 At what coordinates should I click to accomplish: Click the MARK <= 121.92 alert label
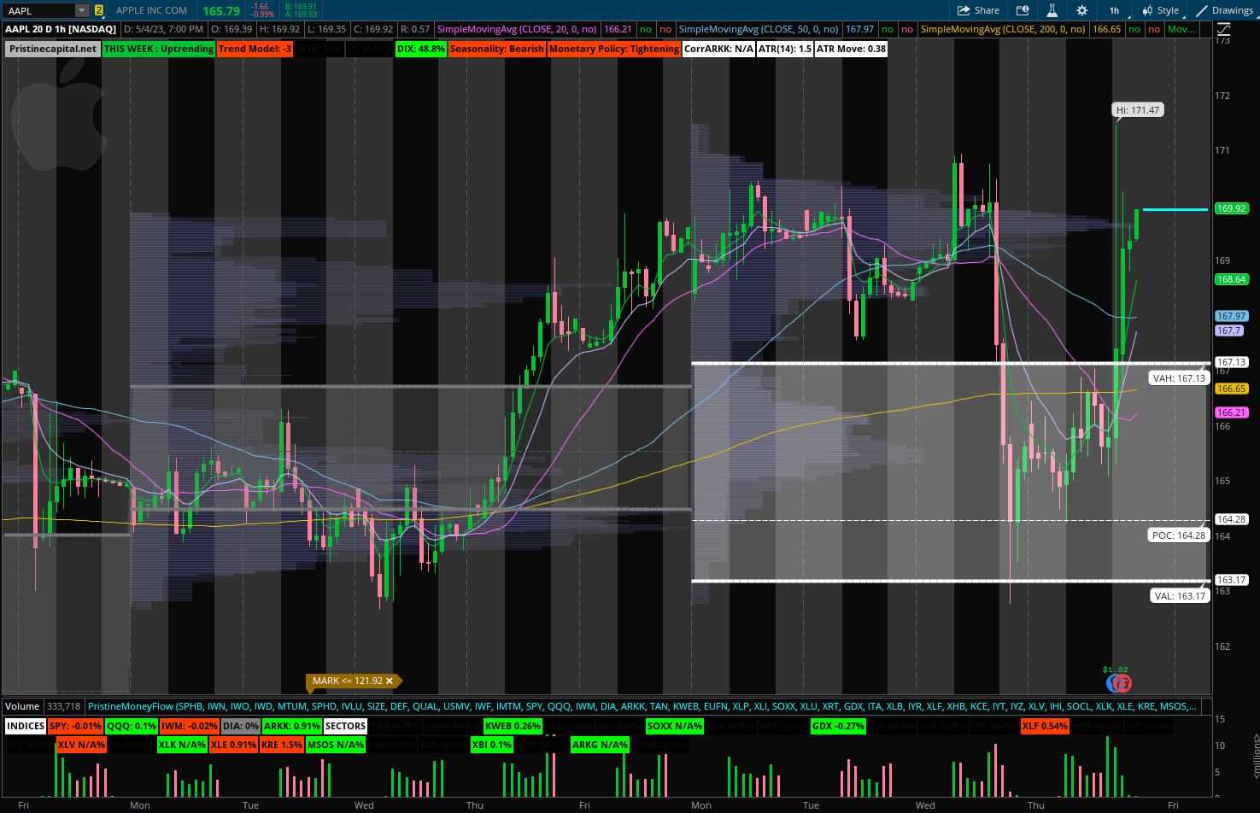(347, 681)
